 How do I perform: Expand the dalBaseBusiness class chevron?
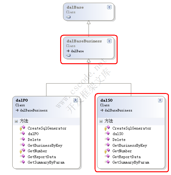pos(109,41)
